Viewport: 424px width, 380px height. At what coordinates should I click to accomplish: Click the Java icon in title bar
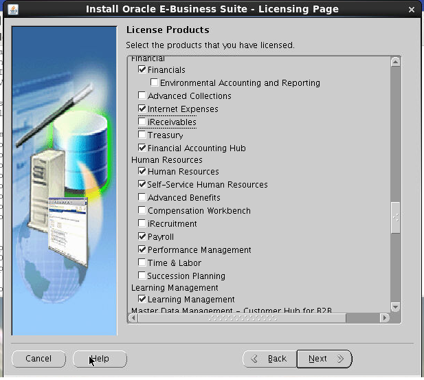[x=12, y=10]
